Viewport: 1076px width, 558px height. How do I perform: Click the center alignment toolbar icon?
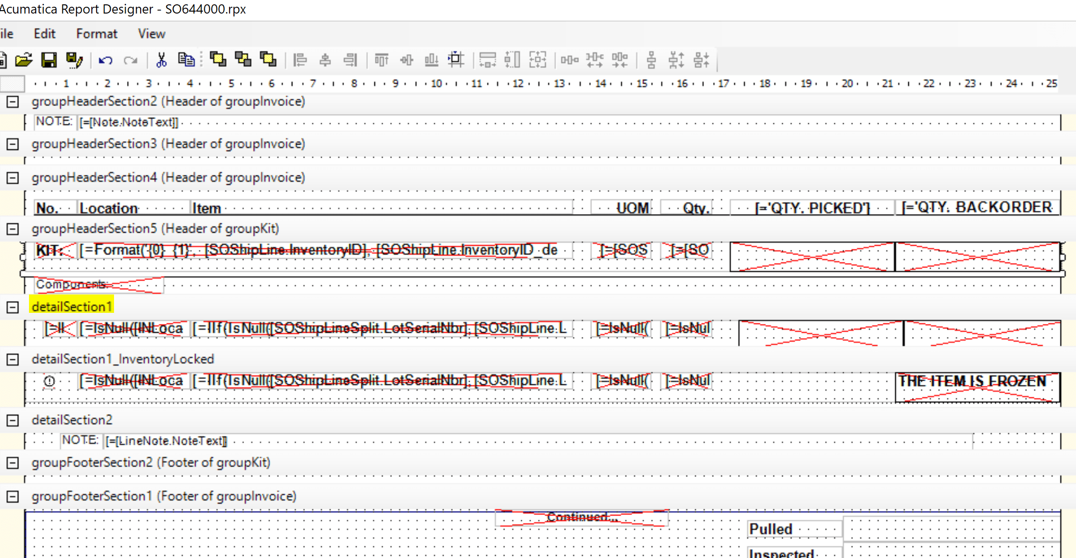[x=325, y=59]
